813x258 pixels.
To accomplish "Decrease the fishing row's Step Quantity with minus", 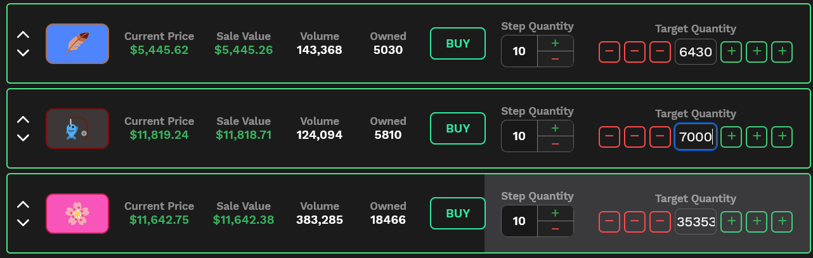I will pos(556,144).
